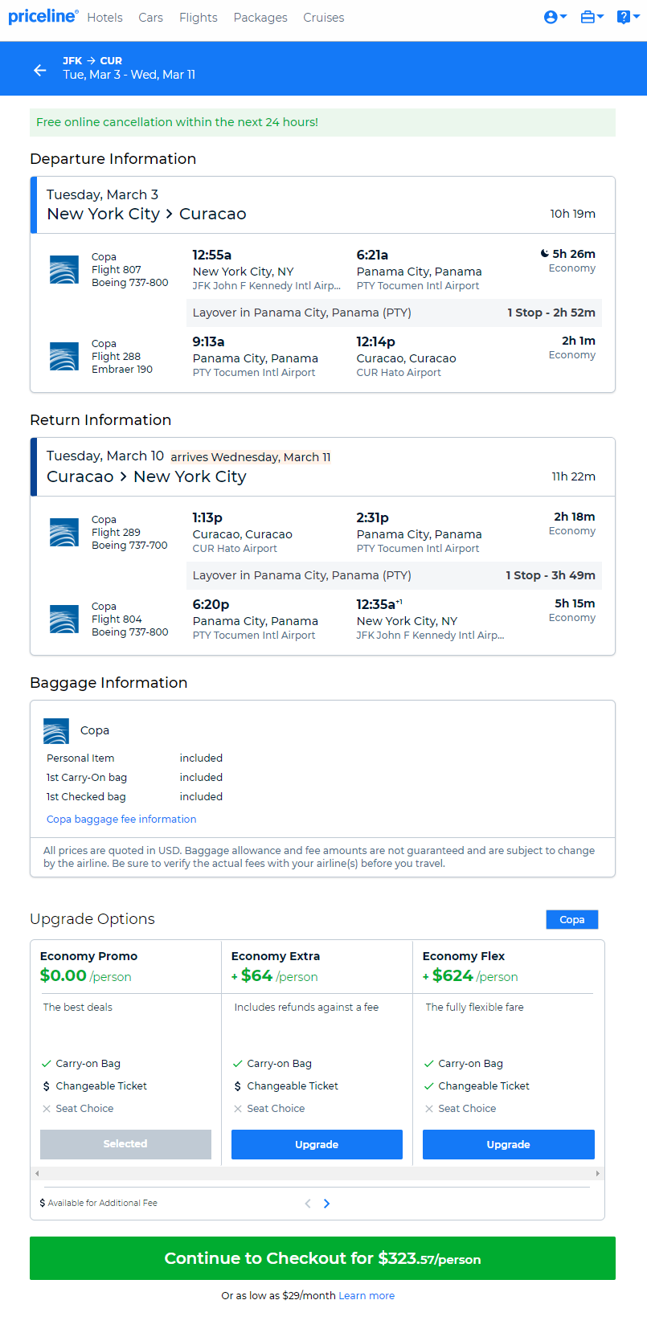Click Copa logo in Baggage Information

point(56,731)
